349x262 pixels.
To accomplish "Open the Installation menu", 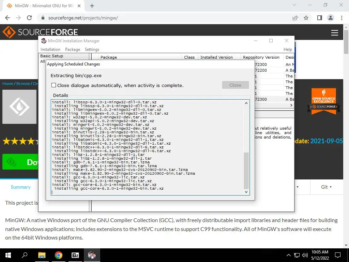I will click(50, 49).
